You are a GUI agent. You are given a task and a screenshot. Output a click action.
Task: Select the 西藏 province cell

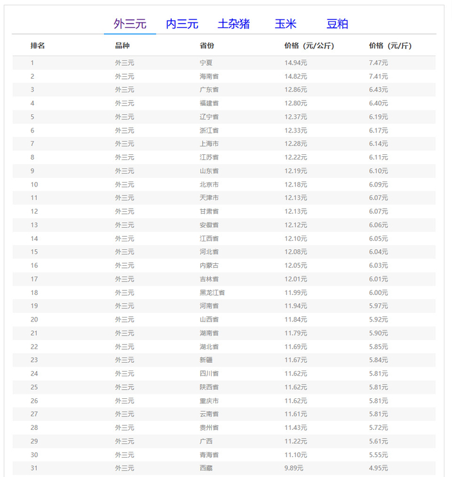[206, 468]
